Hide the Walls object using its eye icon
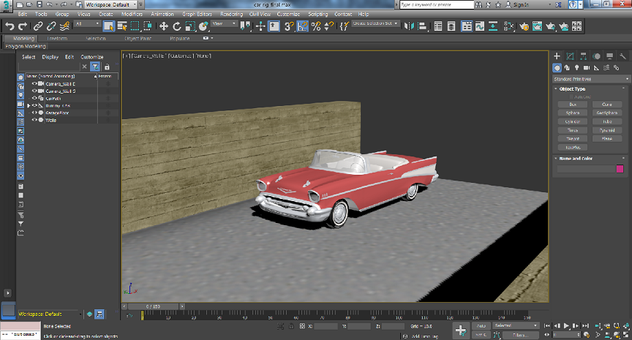This screenshot has width=632, height=340. tap(34, 120)
